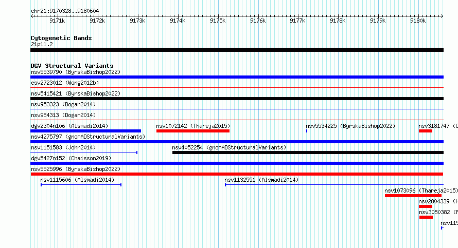The image size is (458, 248).
Task: Open the esv2723012 (Wong2012b) variant label
Action: point(65,83)
